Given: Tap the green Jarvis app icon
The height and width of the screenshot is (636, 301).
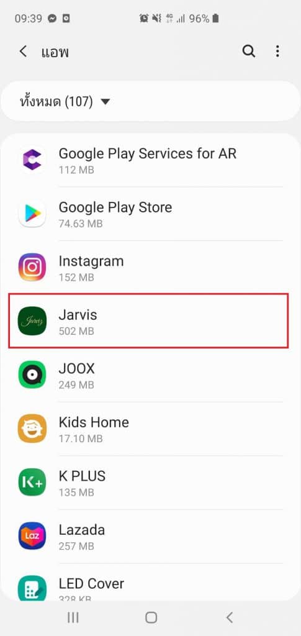Looking at the screenshot, I should tap(32, 321).
